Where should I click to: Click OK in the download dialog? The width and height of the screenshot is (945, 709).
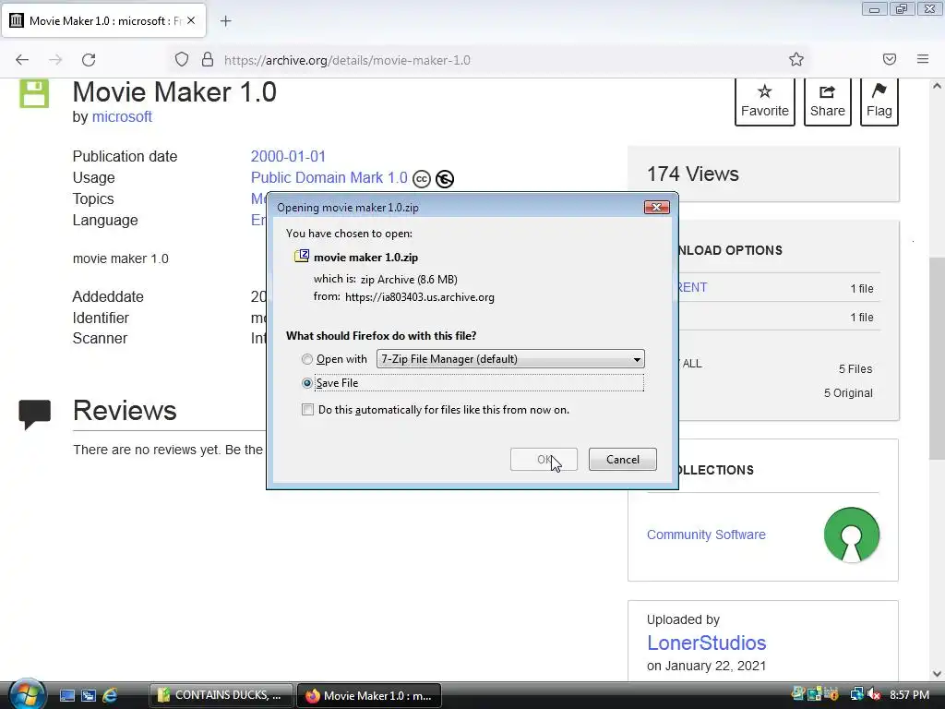(544, 460)
